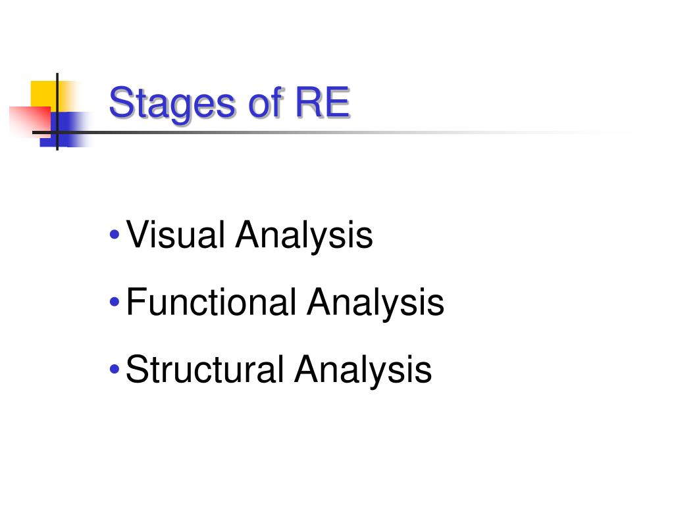Screen dimensions: 674x505
Task: Click the bullet dot before Structural Analysis
Action: tap(115, 369)
